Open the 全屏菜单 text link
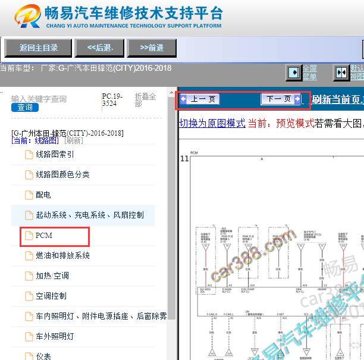The height and width of the screenshot is (360, 364). 310,73
